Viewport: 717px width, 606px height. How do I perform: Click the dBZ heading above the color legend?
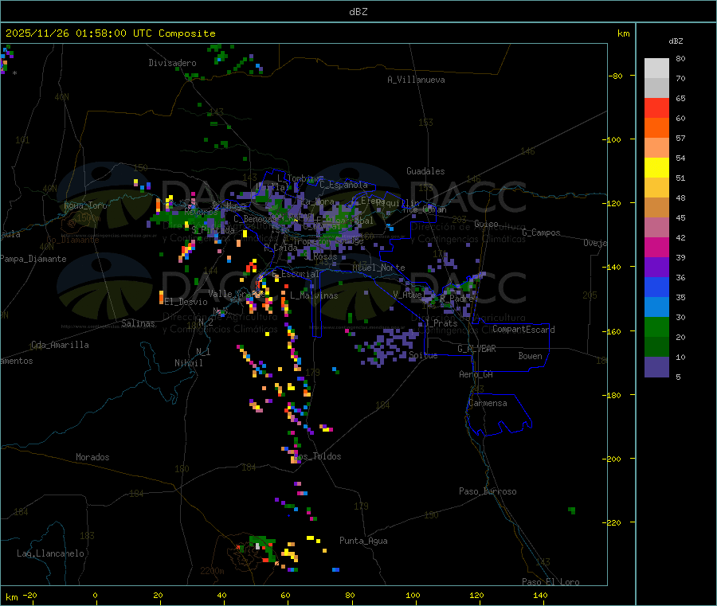tap(676, 41)
